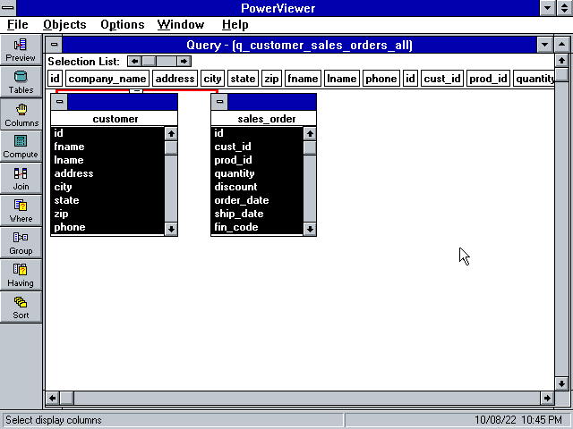Click the join indicator between customer and sales_order
Viewport: 573px width, 429px height.
(x=136, y=90)
